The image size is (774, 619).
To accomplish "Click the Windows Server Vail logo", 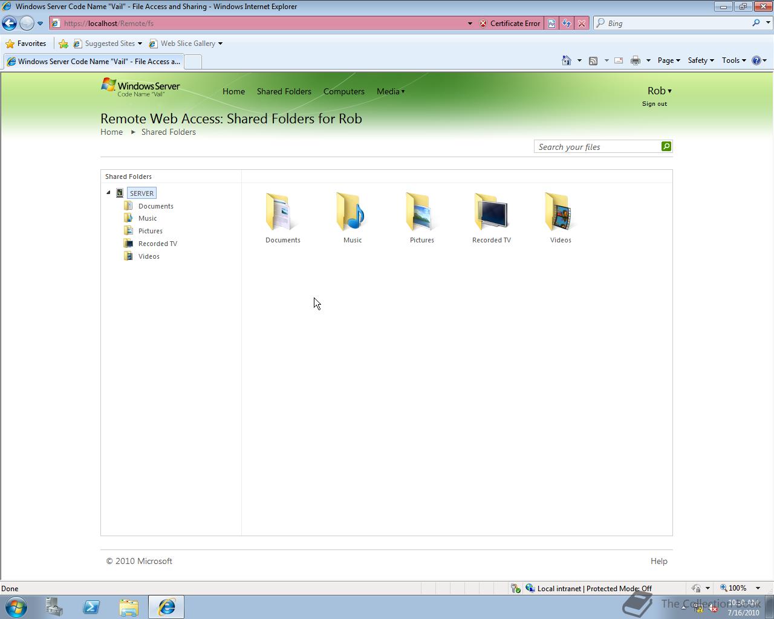I will click(x=140, y=87).
